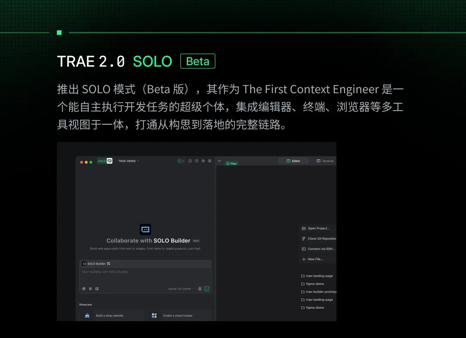This screenshot has height=338, width=466.
Task: Activate the microphone voice input icon
Action: click(x=200, y=289)
